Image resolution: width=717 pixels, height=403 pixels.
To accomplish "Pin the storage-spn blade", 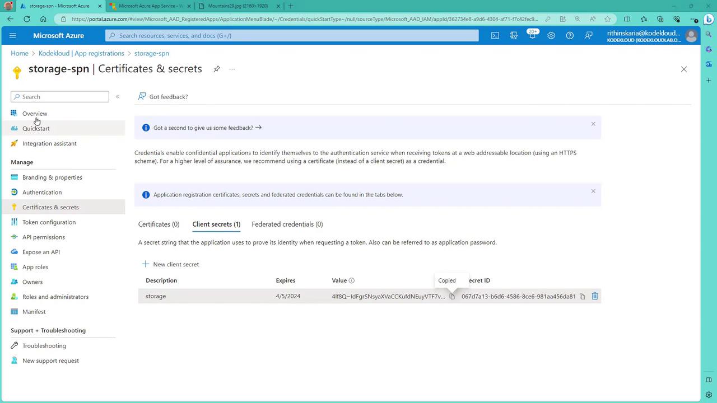I will pos(217,69).
